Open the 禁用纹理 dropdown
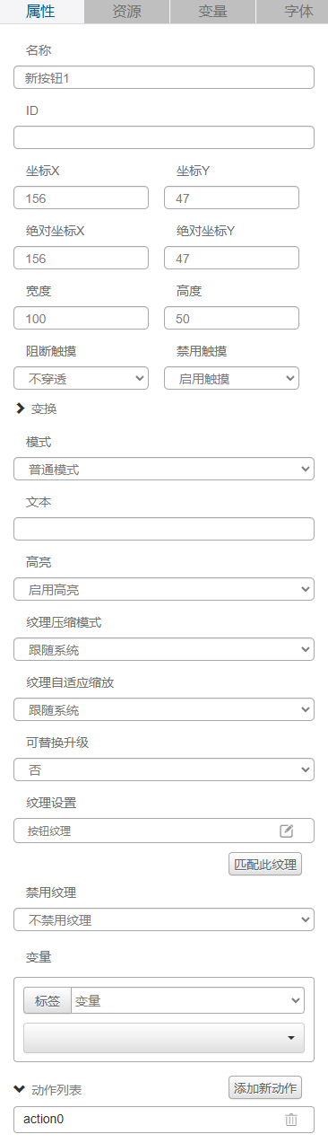328x1143 pixels. (x=164, y=920)
